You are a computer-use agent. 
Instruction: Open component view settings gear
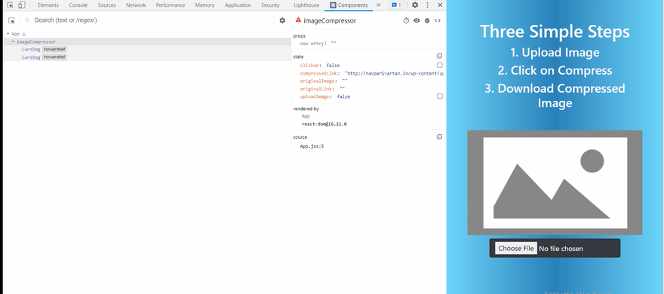[x=282, y=20]
